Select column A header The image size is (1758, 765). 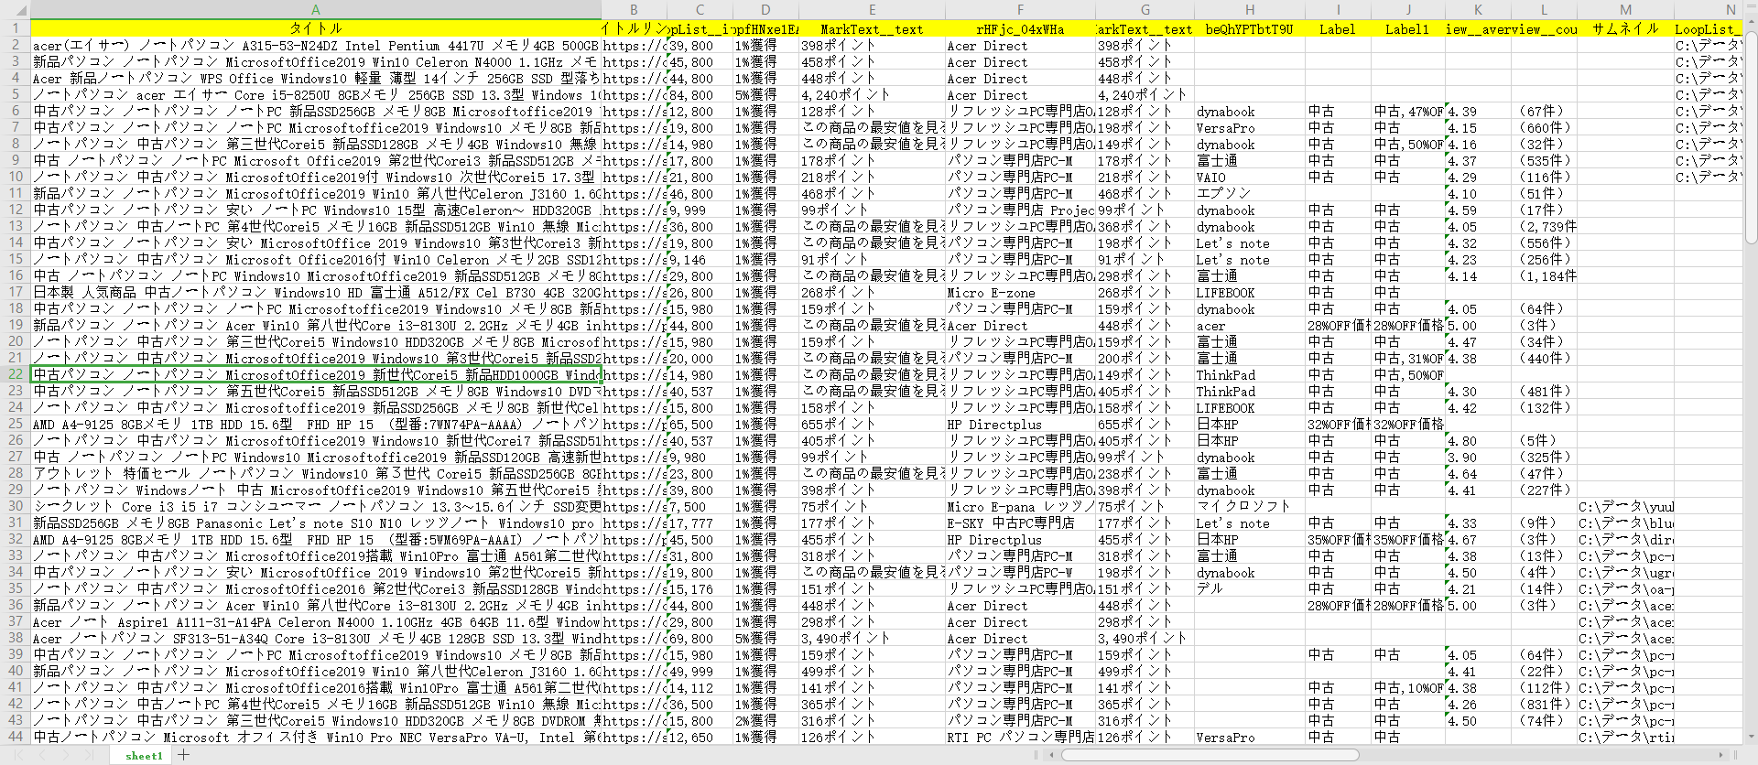click(316, 10)
